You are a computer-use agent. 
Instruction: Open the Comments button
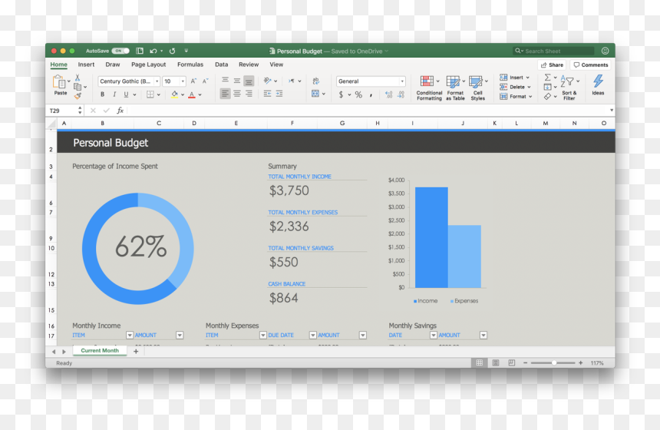tap(591, 64)
